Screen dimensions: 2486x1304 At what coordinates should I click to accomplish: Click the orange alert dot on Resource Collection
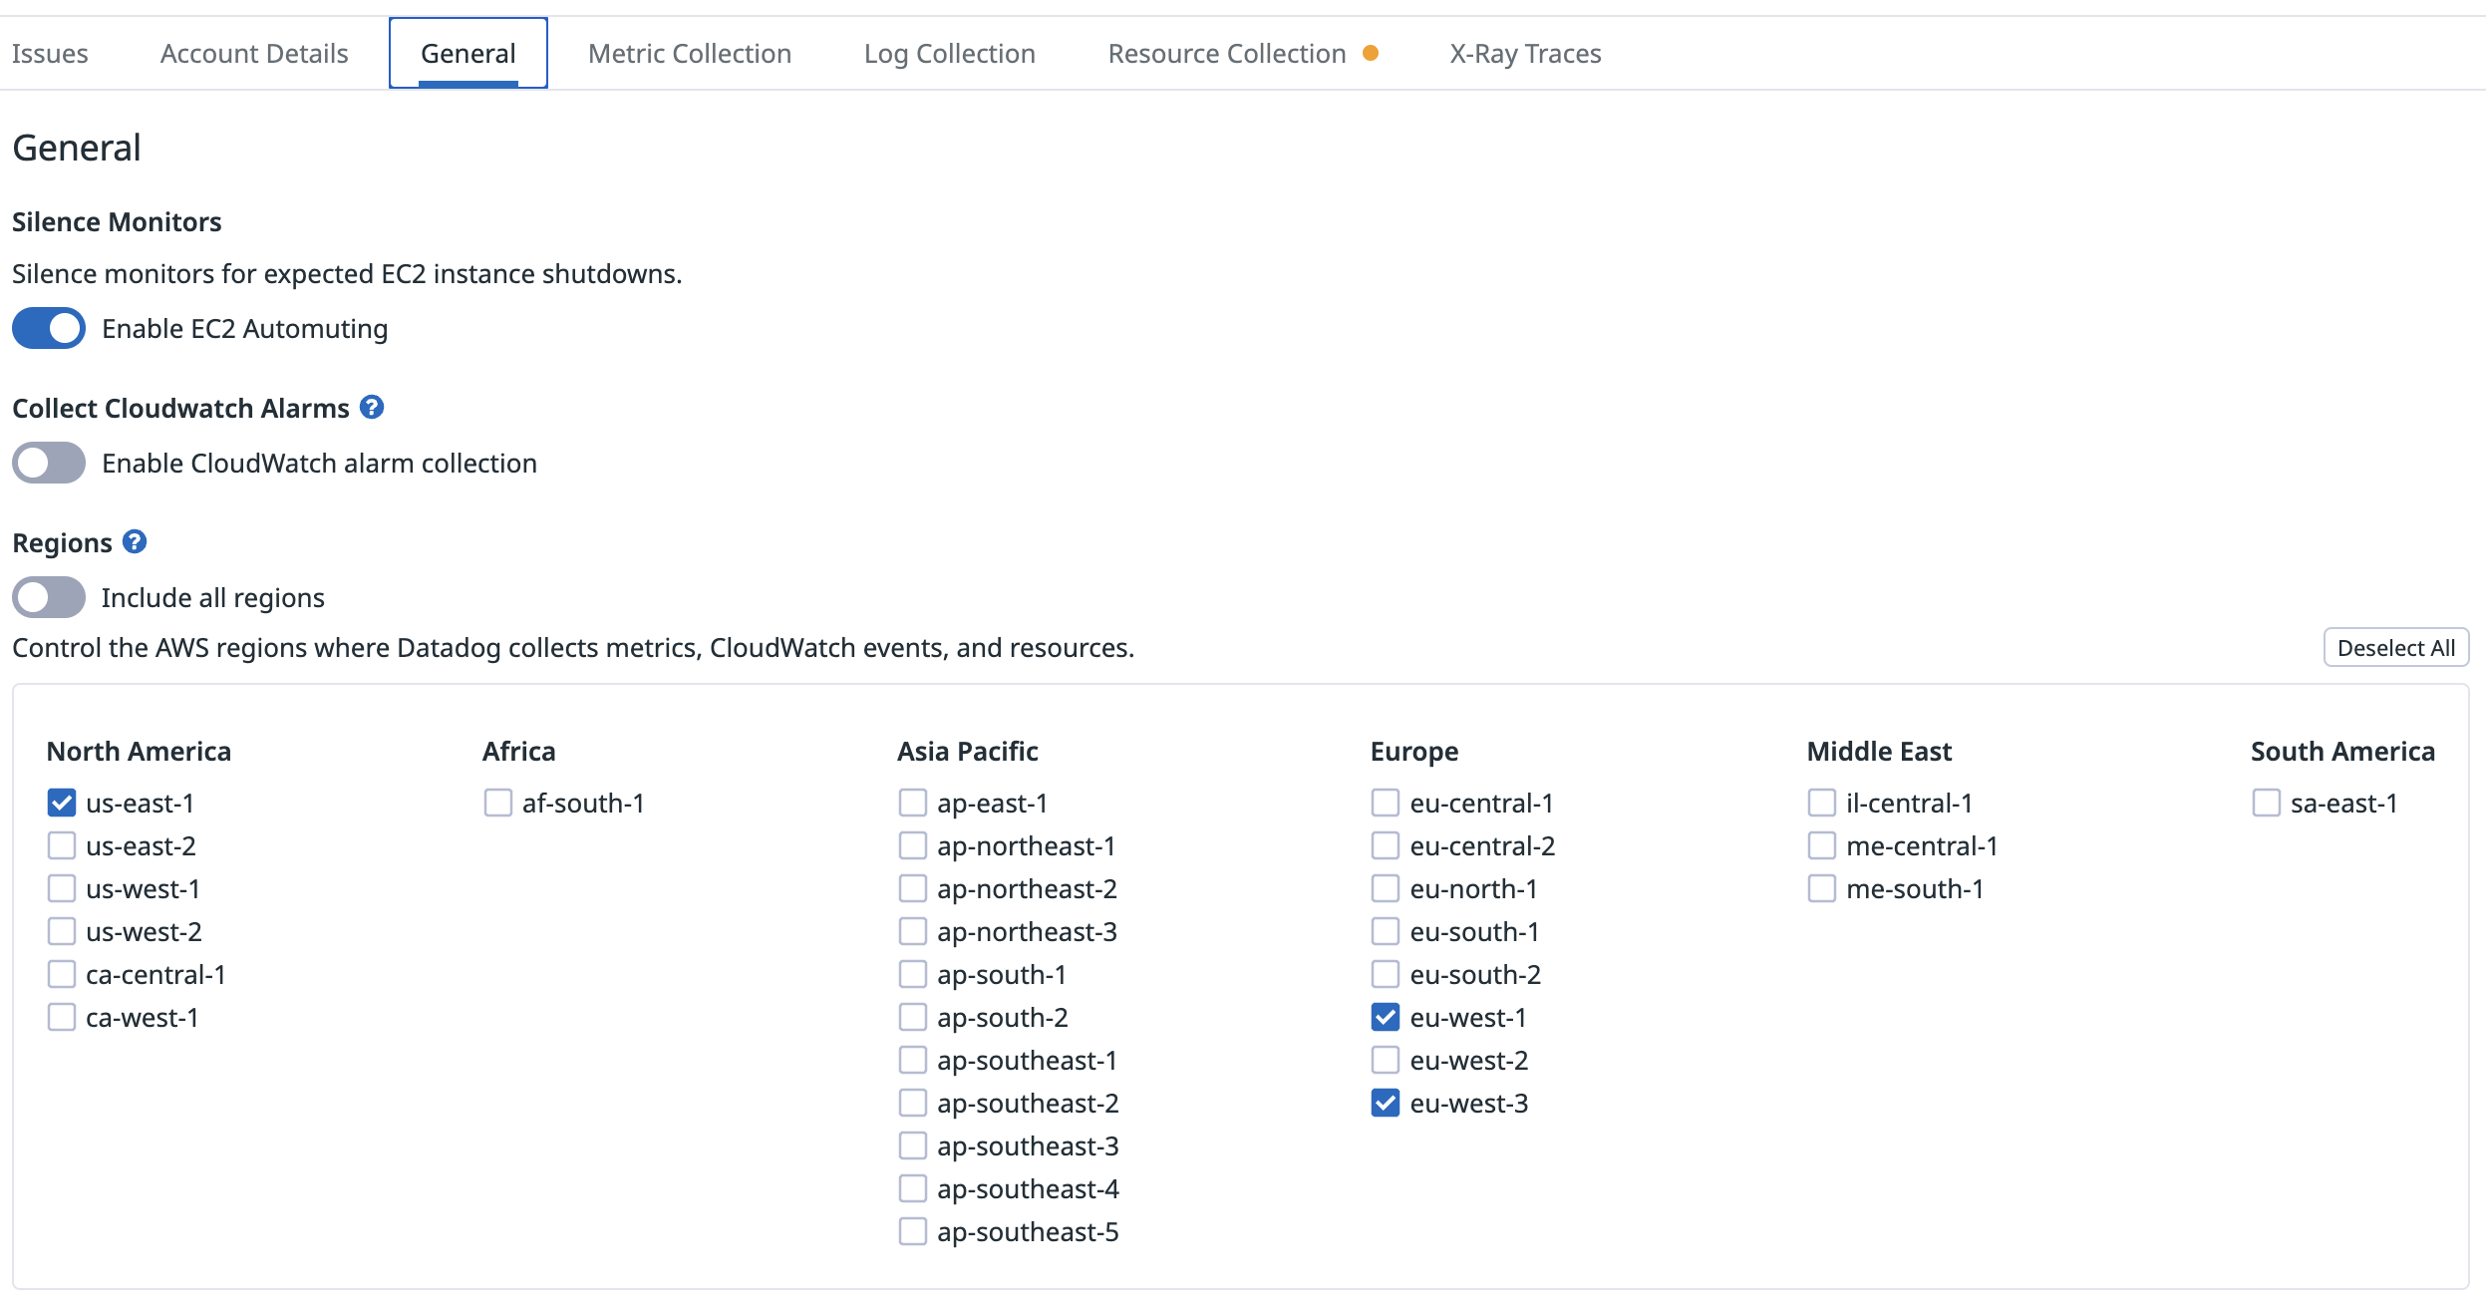point(1374,54)
